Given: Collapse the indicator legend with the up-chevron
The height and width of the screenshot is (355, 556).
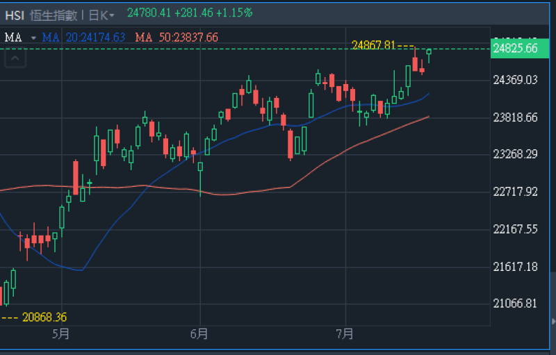Looking at the screenshot, I should click(16, 59).
